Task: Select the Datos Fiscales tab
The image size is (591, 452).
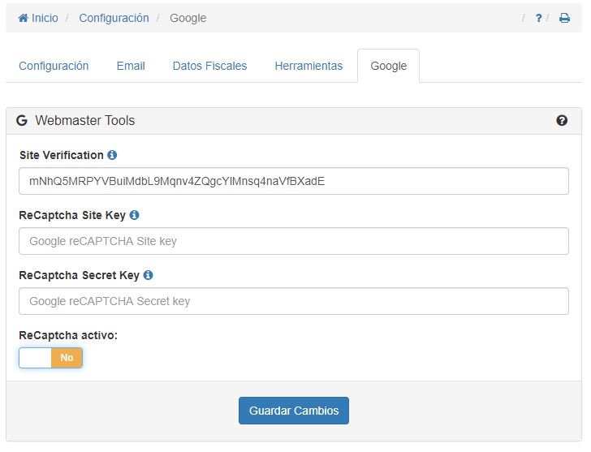Action: click(x=209, y=66)
